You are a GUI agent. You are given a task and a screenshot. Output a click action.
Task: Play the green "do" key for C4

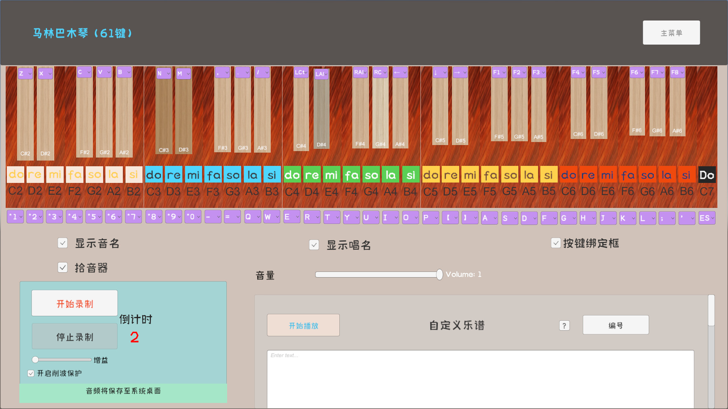292,174
